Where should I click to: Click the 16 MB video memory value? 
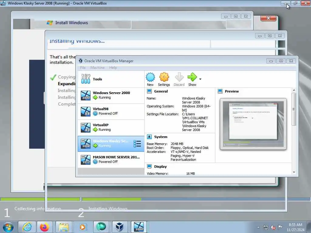click(190, 174)
